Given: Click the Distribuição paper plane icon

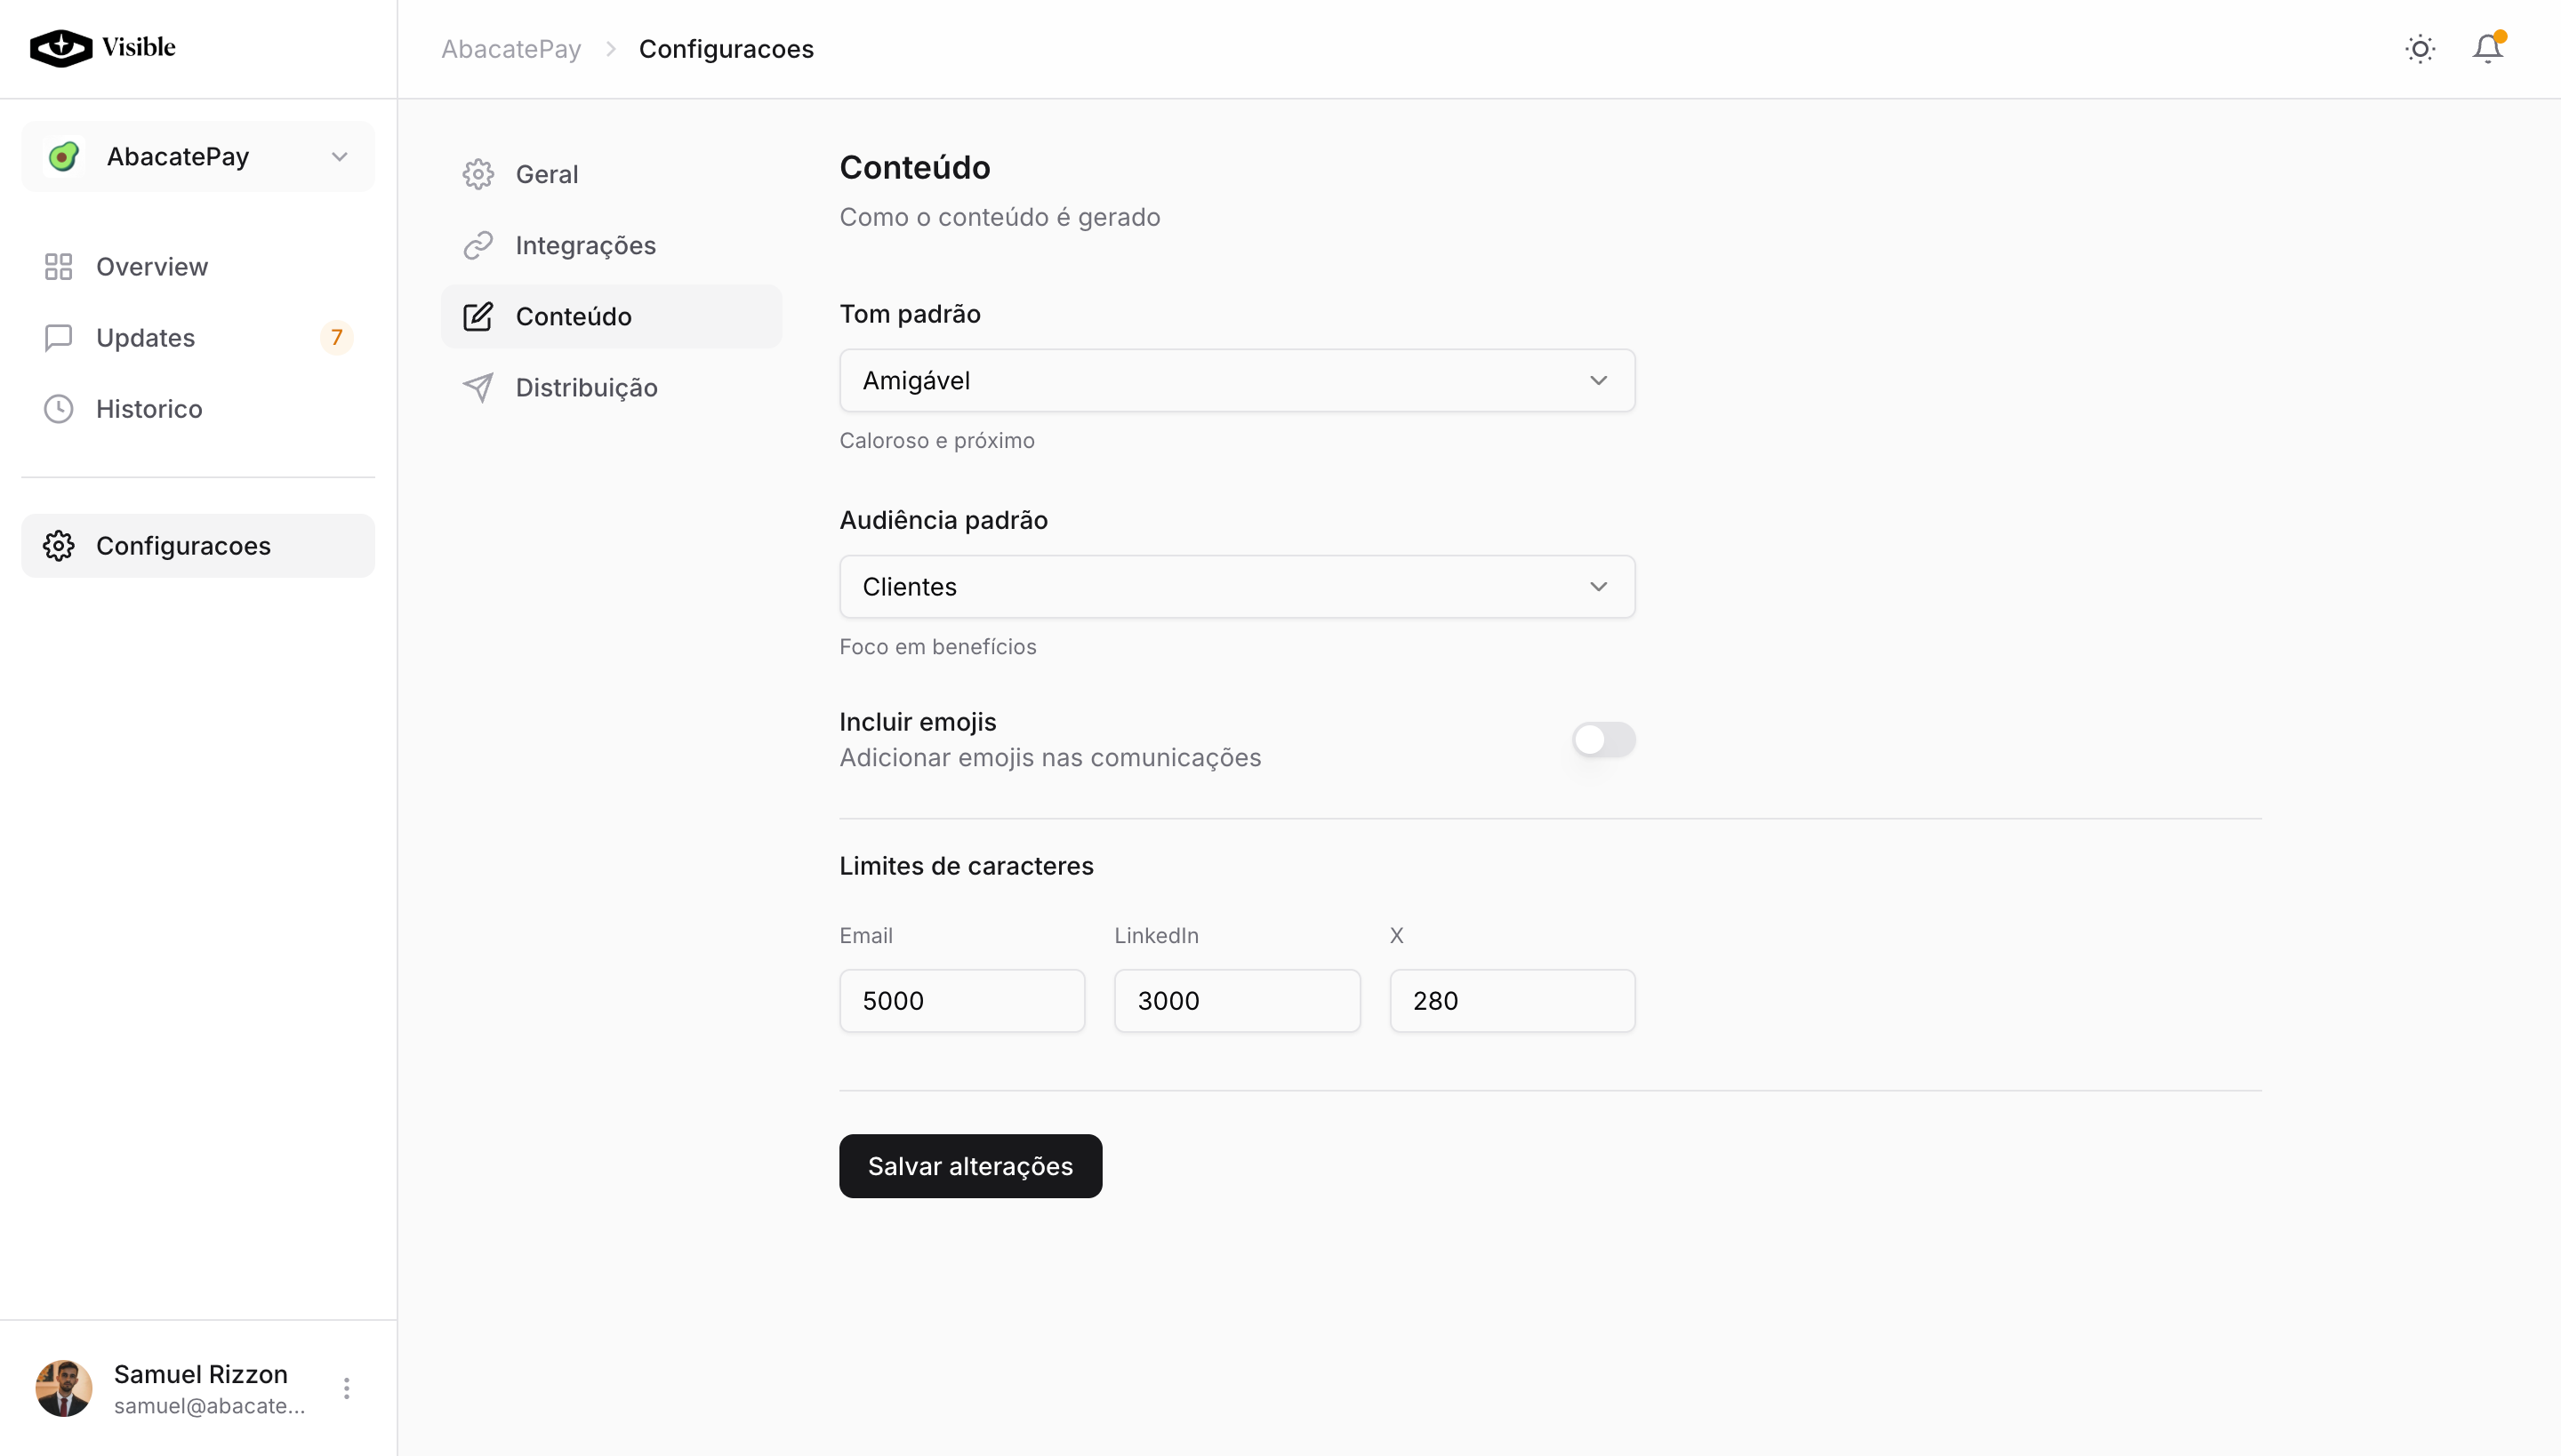Looking at the screenshot, I should click(x=478, y=388).
